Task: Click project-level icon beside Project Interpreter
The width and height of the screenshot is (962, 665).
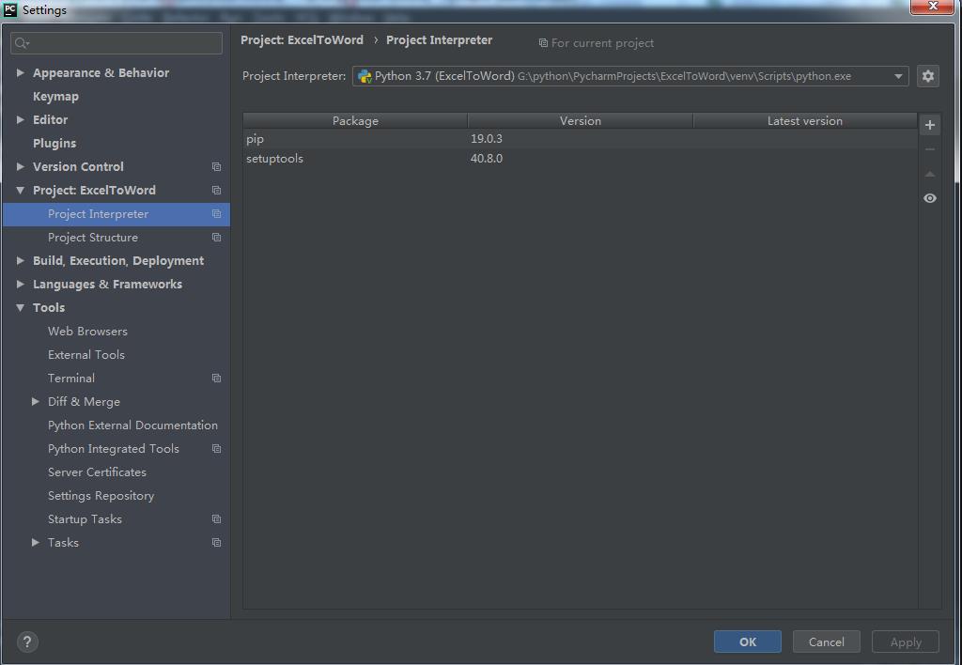Action: pyautogui.click(x=217, y=213)
